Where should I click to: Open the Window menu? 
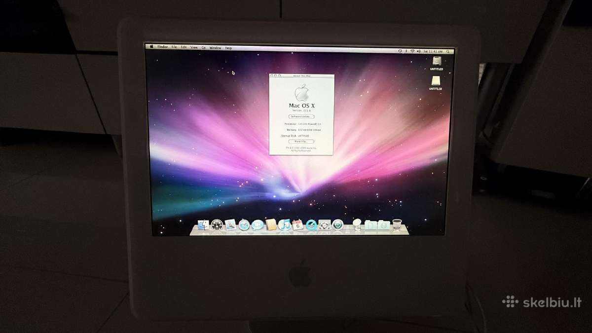(x=215, y=47)
